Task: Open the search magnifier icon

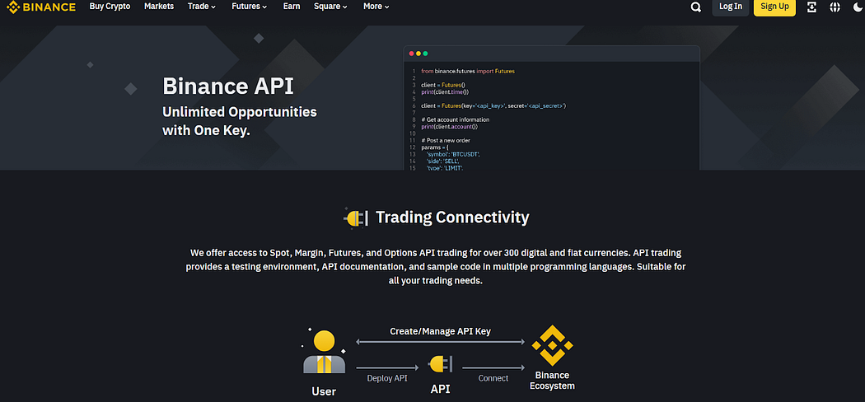Action: (696, 7)
